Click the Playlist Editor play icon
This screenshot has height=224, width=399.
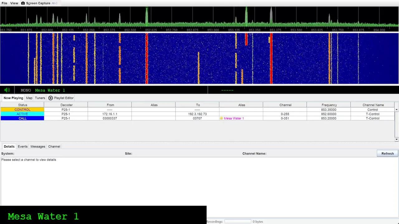tap(50, 98)
